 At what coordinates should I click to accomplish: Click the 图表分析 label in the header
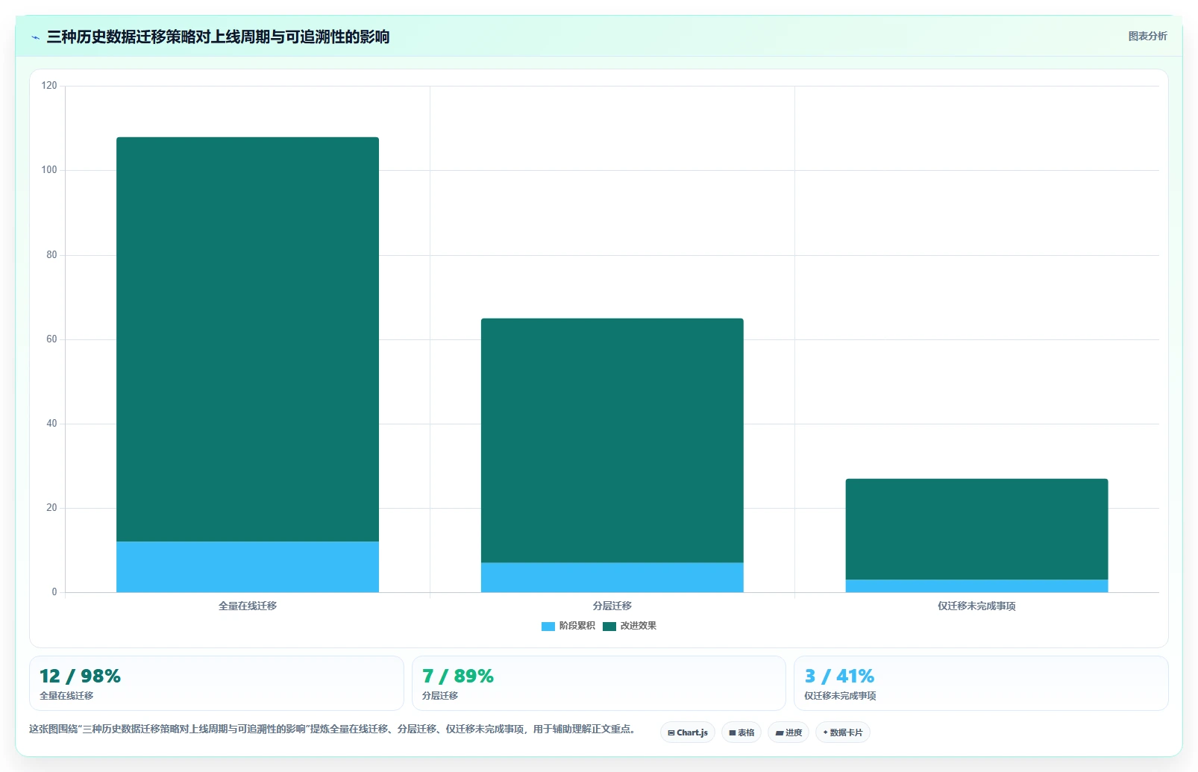coord(1147,36)
